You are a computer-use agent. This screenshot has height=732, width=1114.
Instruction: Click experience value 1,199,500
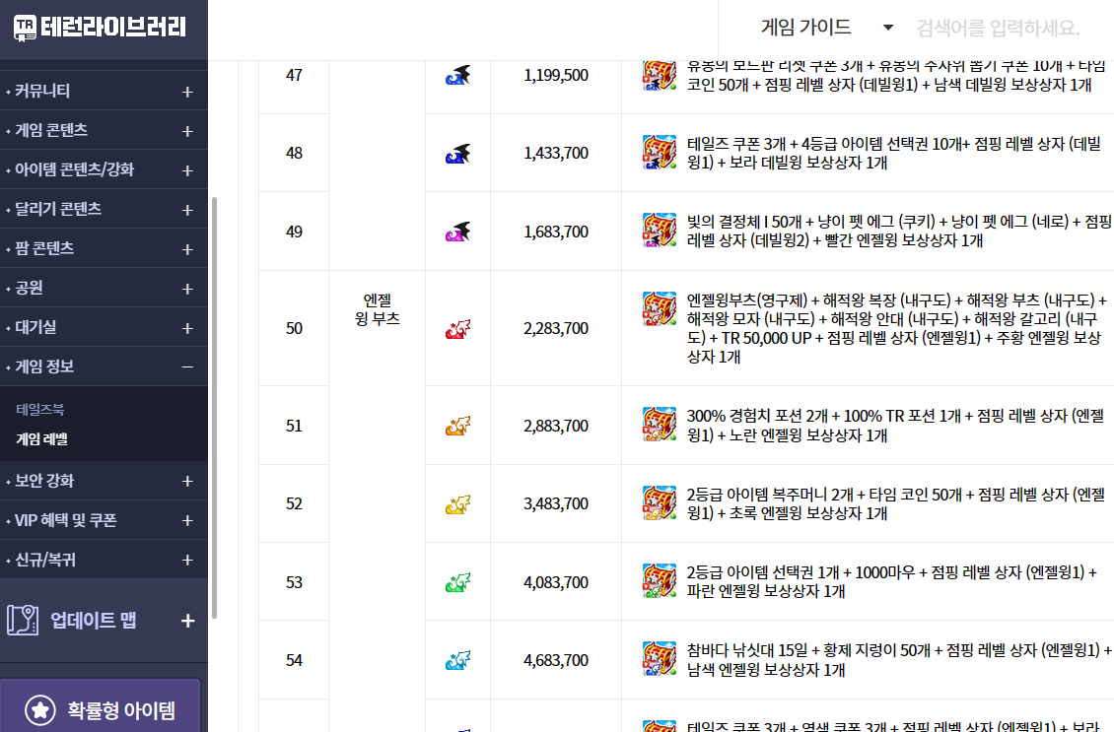pos(556,75)
